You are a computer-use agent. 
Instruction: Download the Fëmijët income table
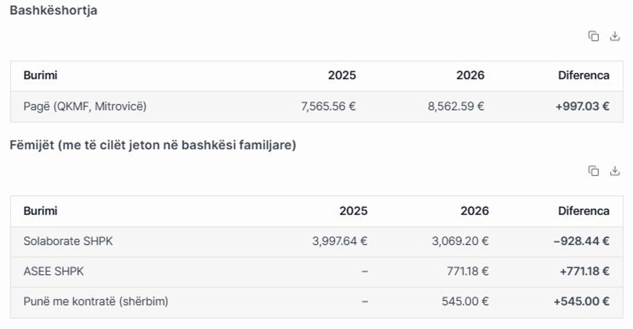tap(614, 171)
